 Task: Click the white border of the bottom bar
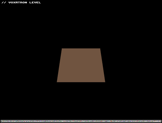(x=81, y=120)
